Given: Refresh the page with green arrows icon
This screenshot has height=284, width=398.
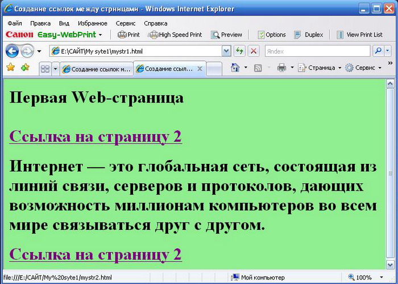Looking at the screenshot, I should click(x=239, y=51).
